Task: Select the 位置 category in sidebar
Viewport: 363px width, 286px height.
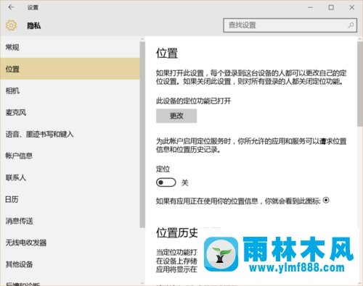Action: point(70,69)
